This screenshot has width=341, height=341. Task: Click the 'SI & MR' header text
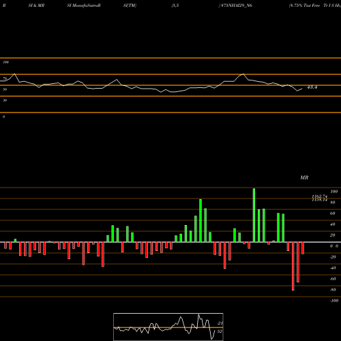[x=36, y=5]
